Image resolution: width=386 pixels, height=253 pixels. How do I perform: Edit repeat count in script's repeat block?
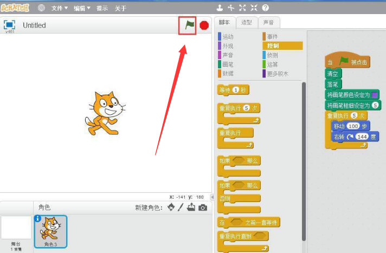coord(354,115)
